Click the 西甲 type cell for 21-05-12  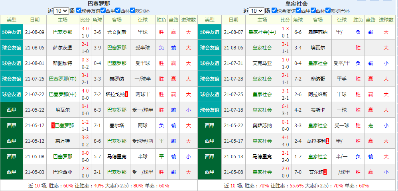pyautogui.click(x=12, y=141)
